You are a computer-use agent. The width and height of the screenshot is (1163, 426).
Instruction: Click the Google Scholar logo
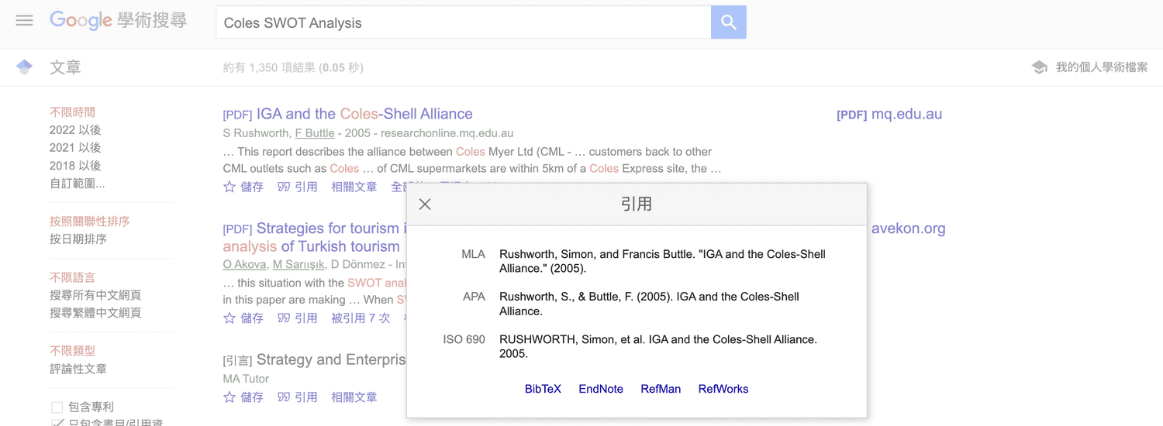pyautogui.click(x=118, y=21)
